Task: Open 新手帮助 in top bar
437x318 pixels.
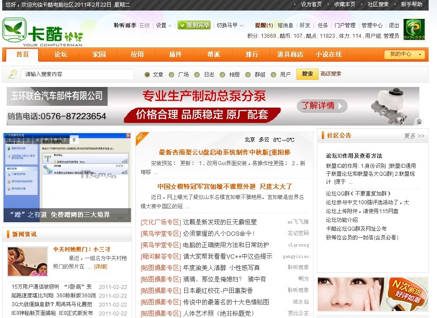Action: pyautogui.click(x=412, y=4)
